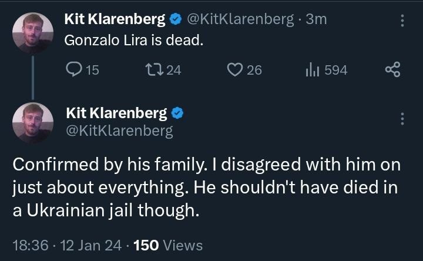Click the '3m' timestamp on the first tweet
Viewport: 423px width, 261px height.
316,19
